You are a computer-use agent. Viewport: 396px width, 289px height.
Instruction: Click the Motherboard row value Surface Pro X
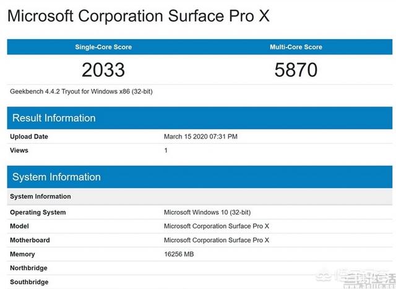[x=217, y=240]
